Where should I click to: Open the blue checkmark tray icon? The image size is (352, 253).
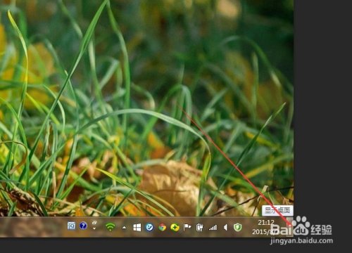(x=149, y=227)
